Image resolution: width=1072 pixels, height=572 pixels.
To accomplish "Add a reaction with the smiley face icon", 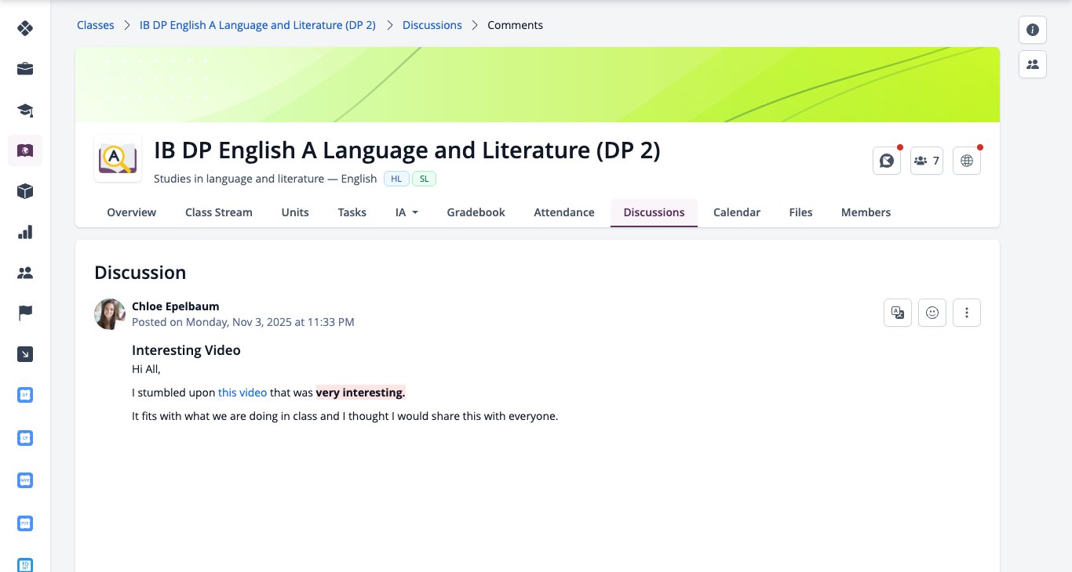I will (x=932, y=313).
